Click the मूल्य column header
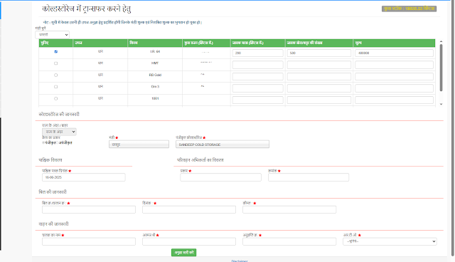 pyautogui.click(x=394, y=43)
